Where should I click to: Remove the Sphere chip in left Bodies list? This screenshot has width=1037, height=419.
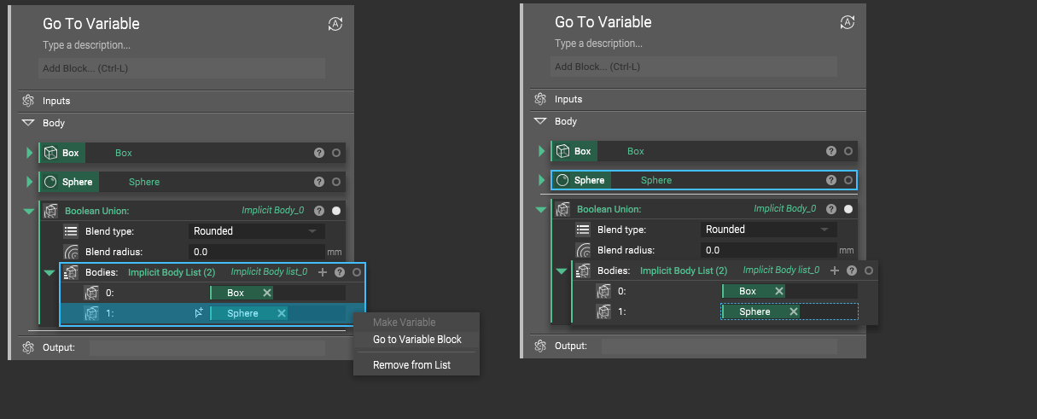(x=281, y=313)
